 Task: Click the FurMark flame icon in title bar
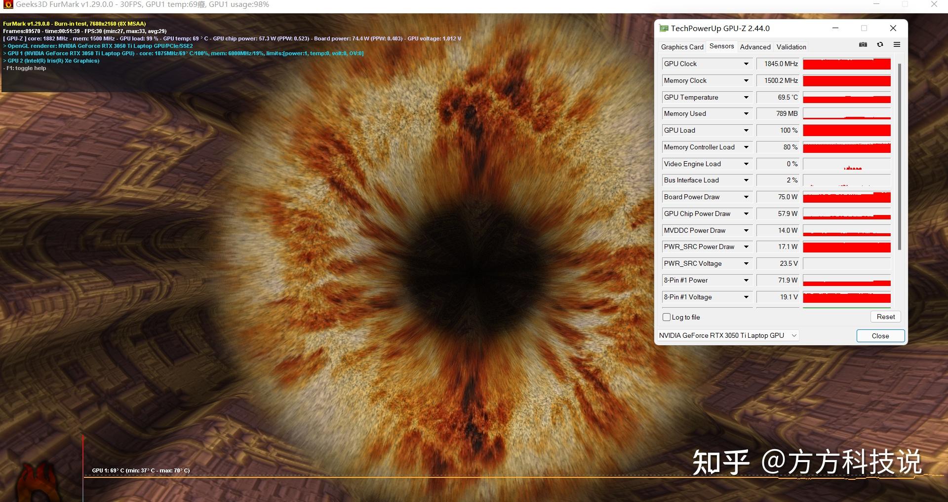pos(8,4)
